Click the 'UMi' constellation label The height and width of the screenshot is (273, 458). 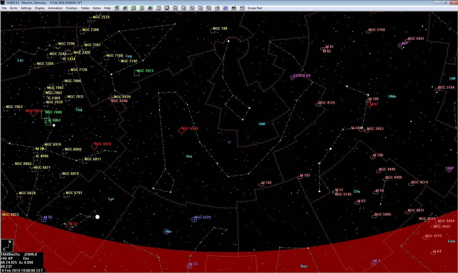[x=262, y=124]
